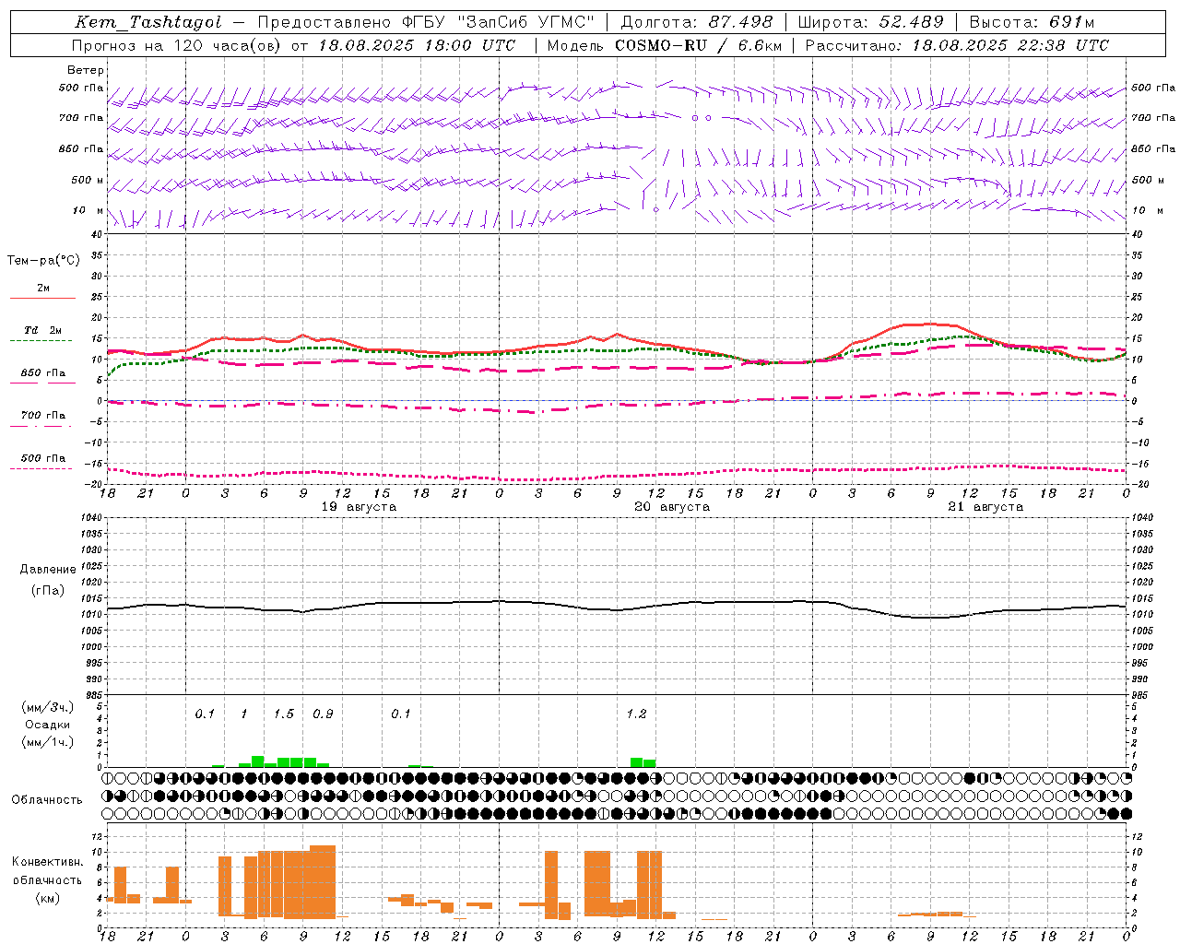Click the Рассчитано: 18.08.2025 22:38 UTC text

957,45
